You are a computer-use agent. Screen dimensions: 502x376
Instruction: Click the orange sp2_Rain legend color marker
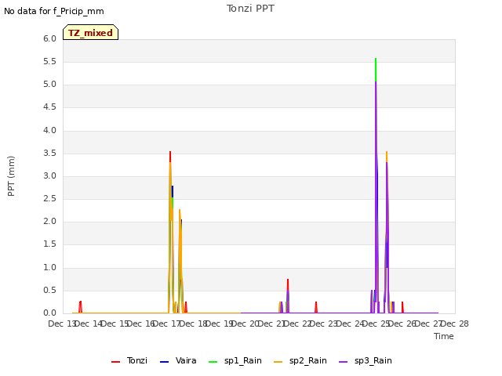[278, 362]
